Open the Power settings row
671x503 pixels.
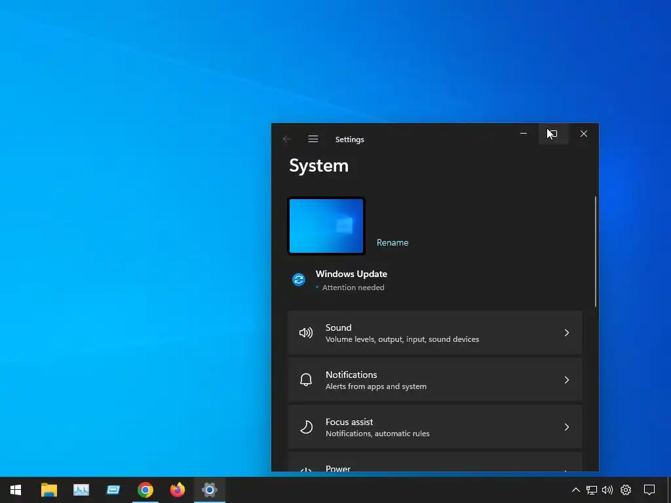[x=435, y=462]
